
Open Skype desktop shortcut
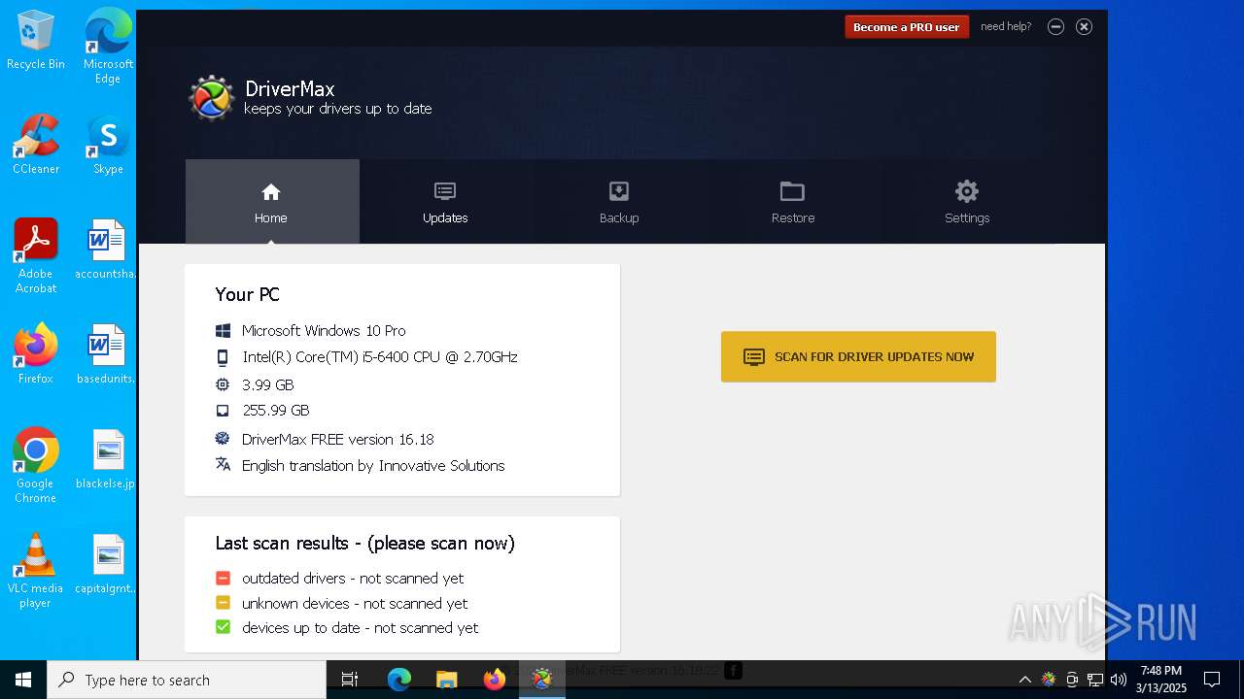(x=108, y=146)
